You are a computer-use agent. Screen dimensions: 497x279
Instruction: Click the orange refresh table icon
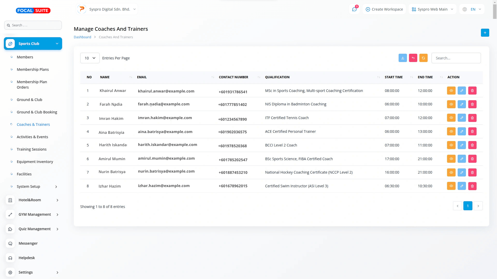coord(423,58)
